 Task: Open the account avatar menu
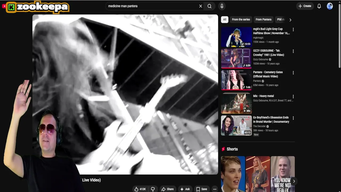pos(330,6)
